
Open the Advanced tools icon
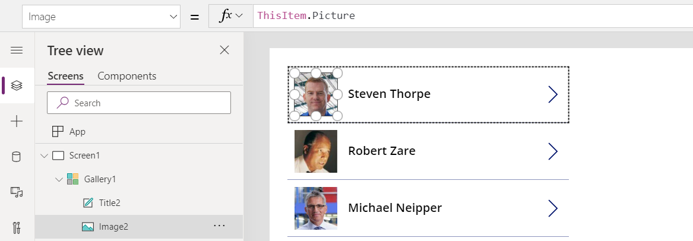pos(17,227)
